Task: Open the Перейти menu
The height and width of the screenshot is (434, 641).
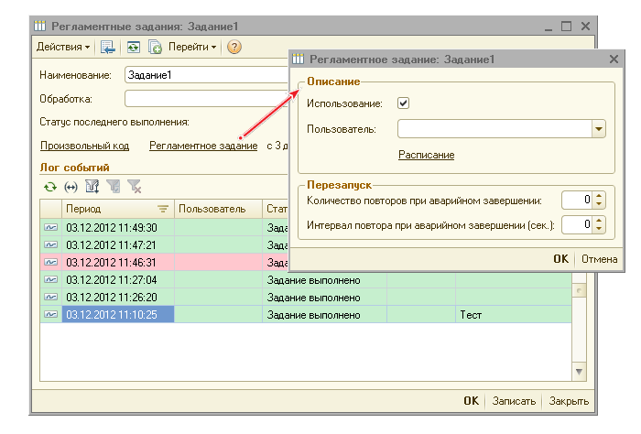Action: pyautogui.click(x=191, y=47)
